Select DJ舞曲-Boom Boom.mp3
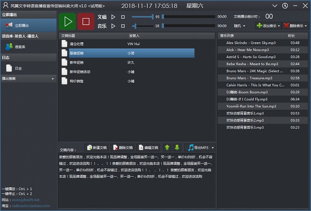The height and width of the screenshot is (211, 311). [263, 92]
